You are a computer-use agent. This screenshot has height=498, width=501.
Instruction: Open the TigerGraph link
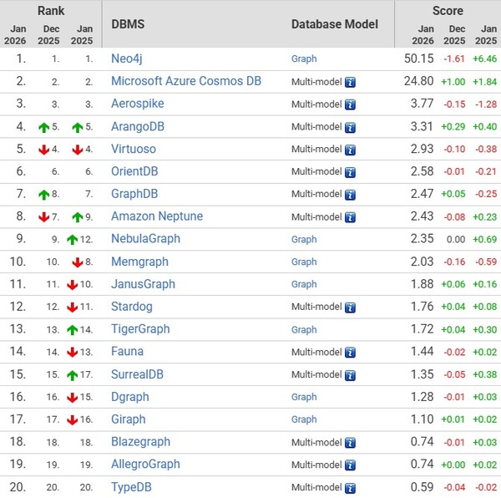(x=140, y=329)
